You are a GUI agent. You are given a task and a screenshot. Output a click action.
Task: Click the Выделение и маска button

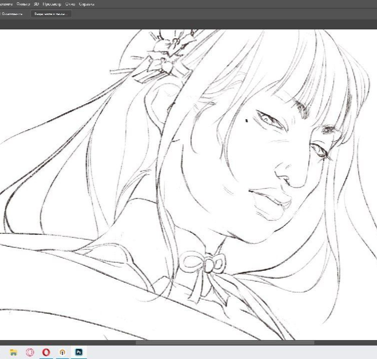click(x=50, y=14)
